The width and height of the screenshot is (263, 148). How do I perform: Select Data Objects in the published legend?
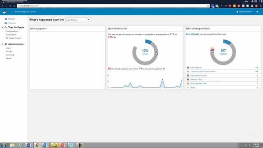click(196, 67)
